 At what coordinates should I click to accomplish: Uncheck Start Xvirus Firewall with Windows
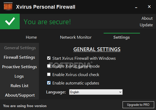(x=49, y=58)
